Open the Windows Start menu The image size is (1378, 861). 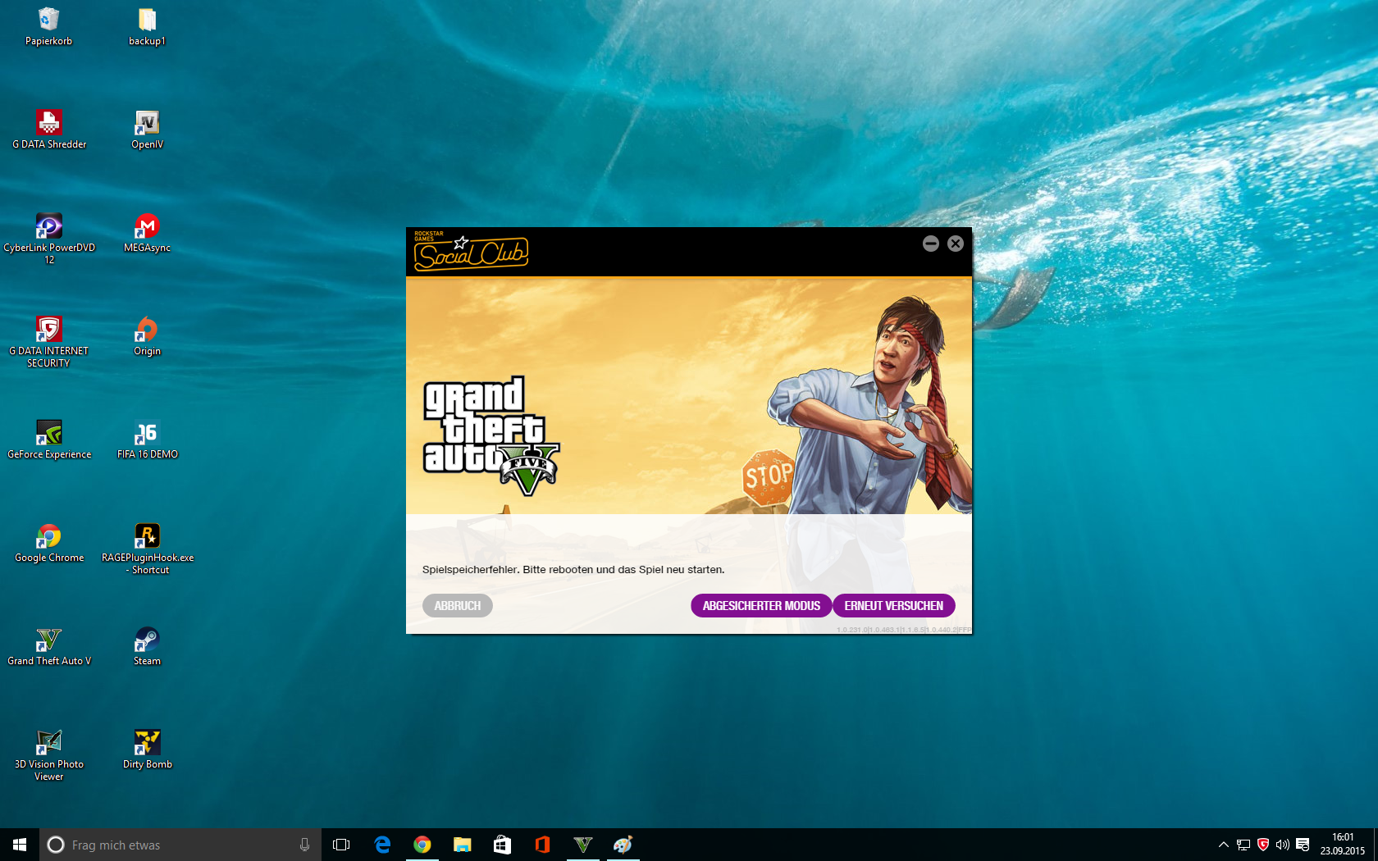pos(20,845)
